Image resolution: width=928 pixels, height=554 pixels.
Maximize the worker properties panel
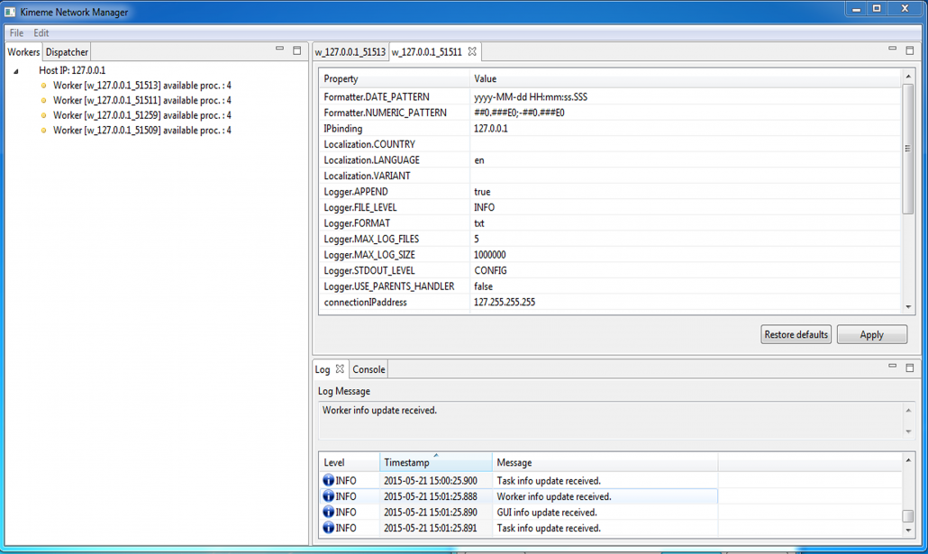tap(910, 51)
